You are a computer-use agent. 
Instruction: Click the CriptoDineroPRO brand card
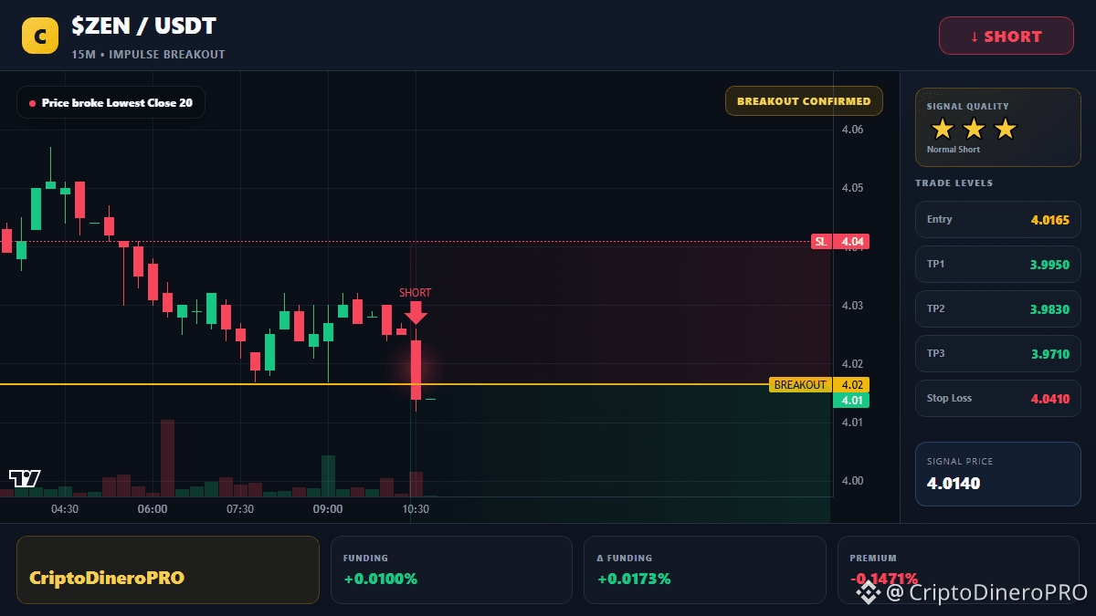point(168,569)
